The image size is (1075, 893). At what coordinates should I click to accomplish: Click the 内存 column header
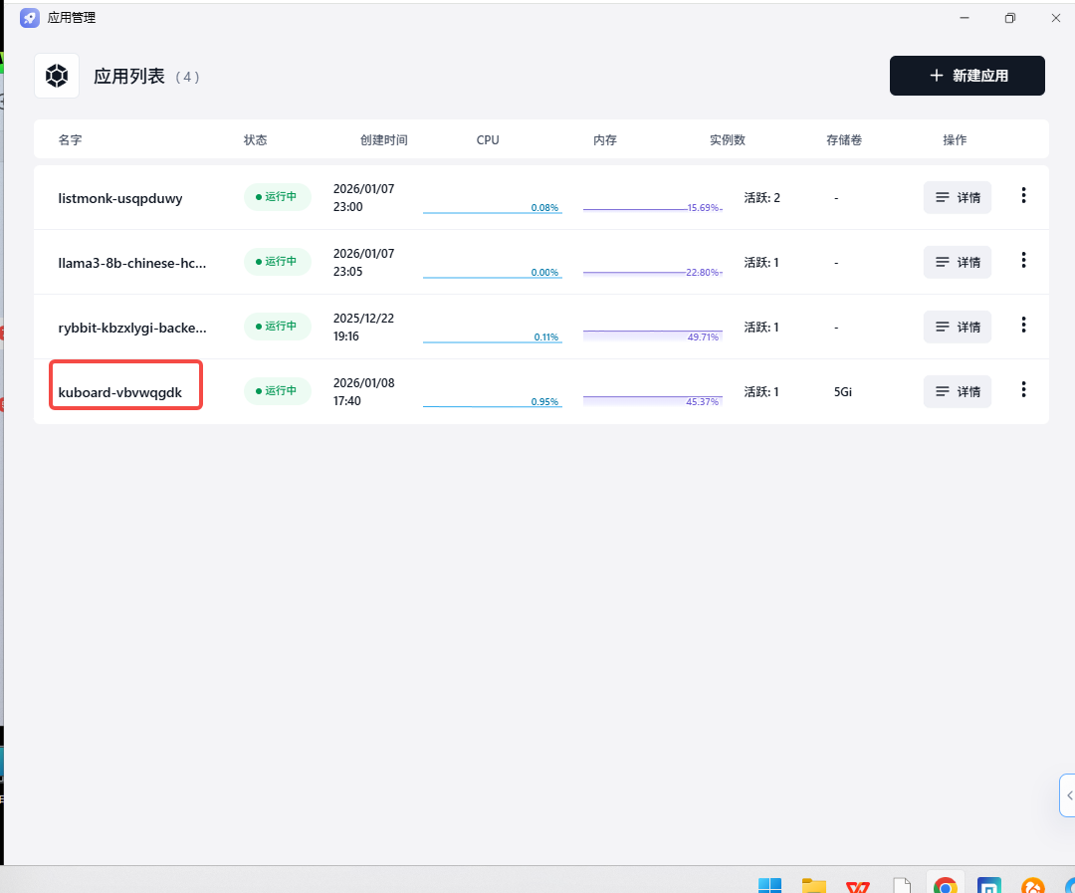(605, 140)
